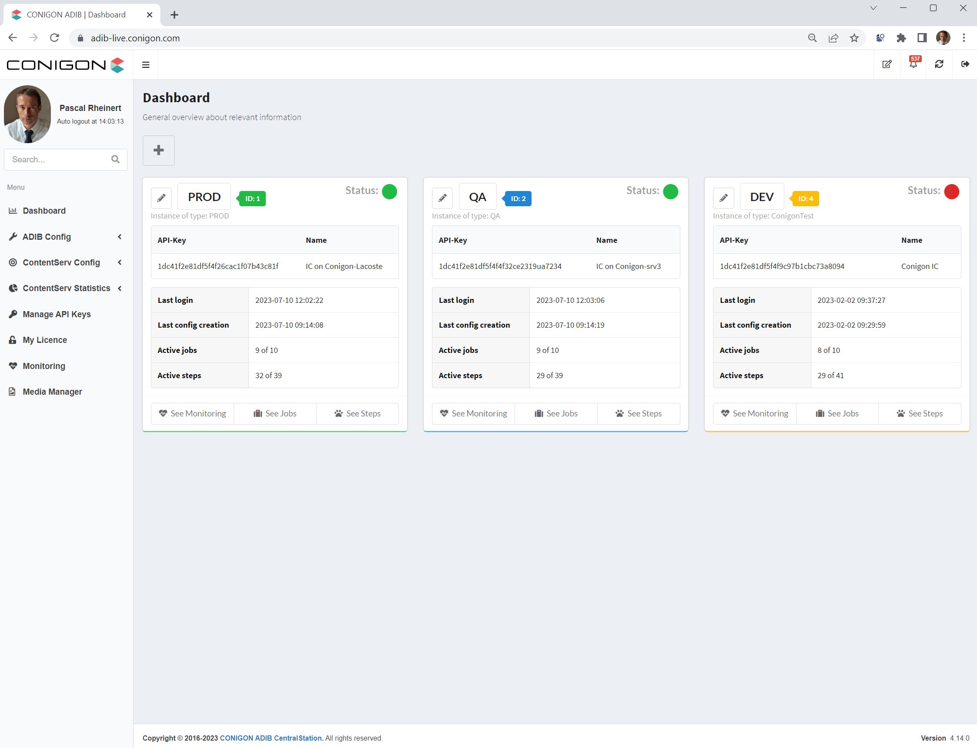This screenshot has width=977, height=748.
Task: Expand the ContentServ Statistics menu
Action: [65, 288]
